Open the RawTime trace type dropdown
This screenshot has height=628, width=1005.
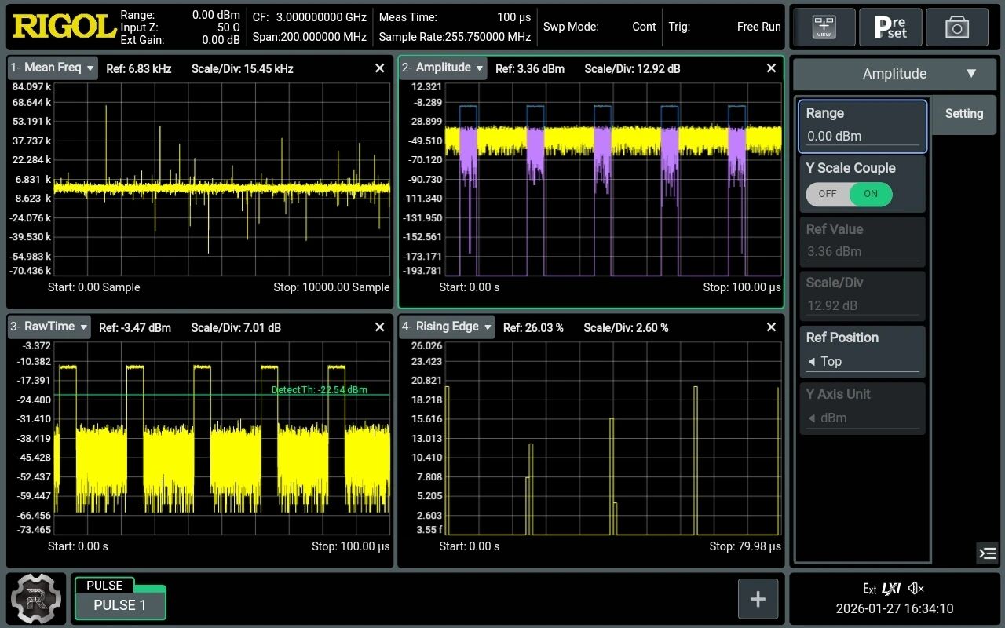(x=49, y=327)
